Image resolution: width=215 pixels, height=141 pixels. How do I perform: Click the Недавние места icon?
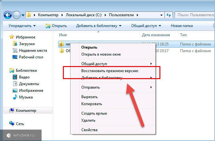click(x=15, y=50)
